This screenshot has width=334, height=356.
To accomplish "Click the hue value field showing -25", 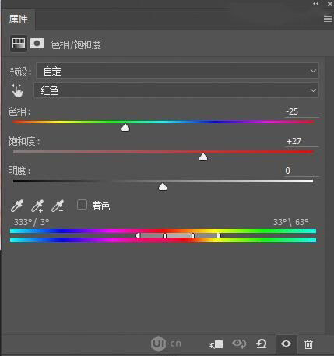I will pyautogui.click(x=301, y=111).
